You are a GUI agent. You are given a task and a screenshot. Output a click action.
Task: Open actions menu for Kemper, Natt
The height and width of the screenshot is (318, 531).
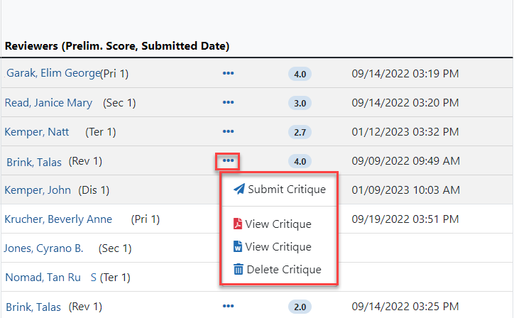[228, 131]
